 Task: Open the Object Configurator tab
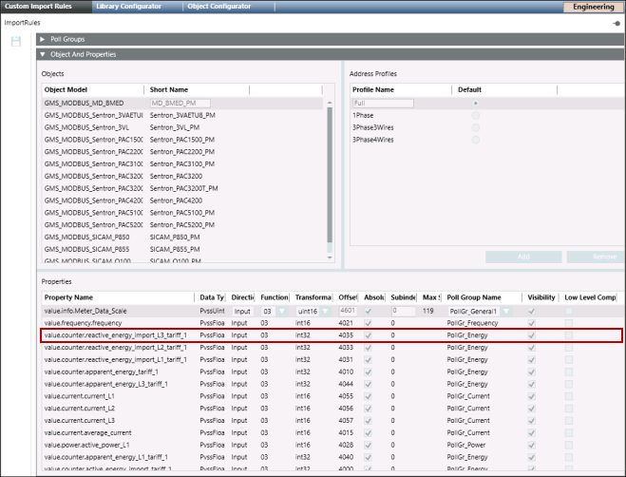(219, 7)
